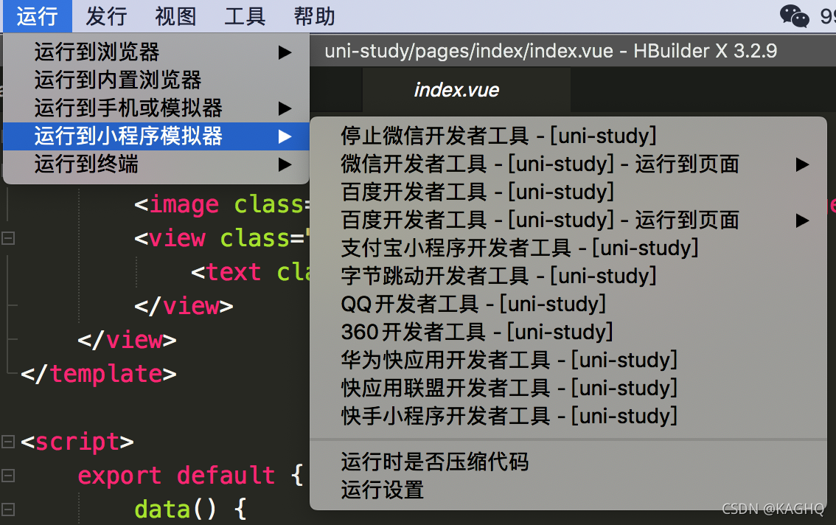Choose 华为快应用开发者工具 - [uni-study]
This screenshot has height=525, width=836.
point(568,360)
